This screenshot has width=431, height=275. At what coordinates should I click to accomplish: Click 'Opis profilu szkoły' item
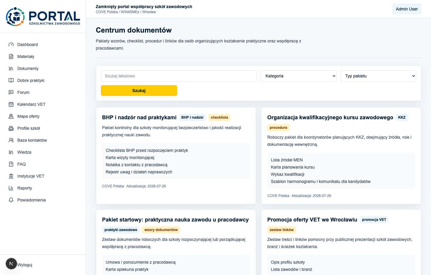pyautogui.click(x=288, y=262)
